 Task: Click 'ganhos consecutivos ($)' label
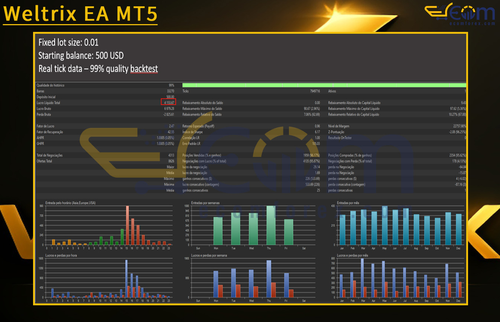pyautogui.click(x=197, y=179)
